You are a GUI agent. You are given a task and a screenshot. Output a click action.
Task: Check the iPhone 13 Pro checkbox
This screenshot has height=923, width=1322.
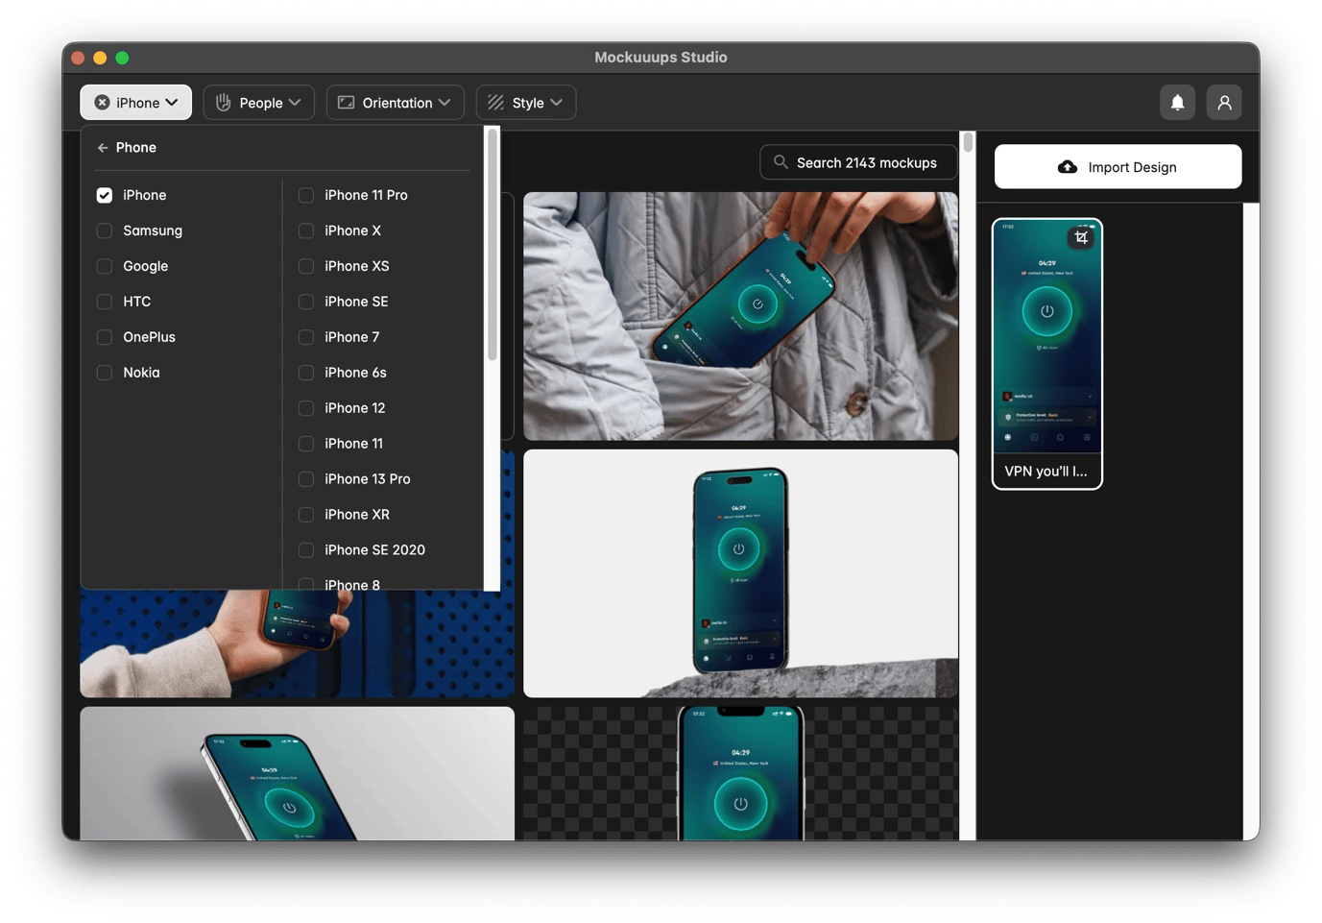tap(306, 479)
